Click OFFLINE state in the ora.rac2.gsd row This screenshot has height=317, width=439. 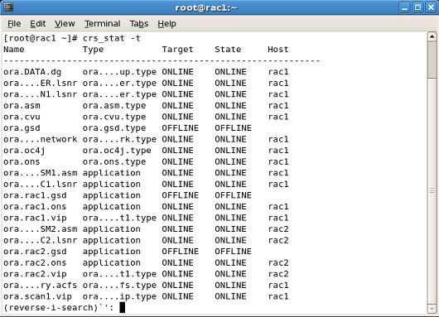click(234, 252)
